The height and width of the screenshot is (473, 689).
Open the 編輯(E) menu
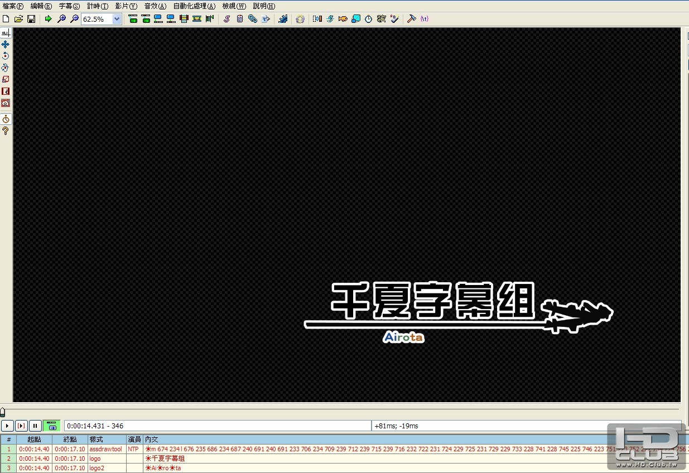pyautogui.click(x=41, y=6)
